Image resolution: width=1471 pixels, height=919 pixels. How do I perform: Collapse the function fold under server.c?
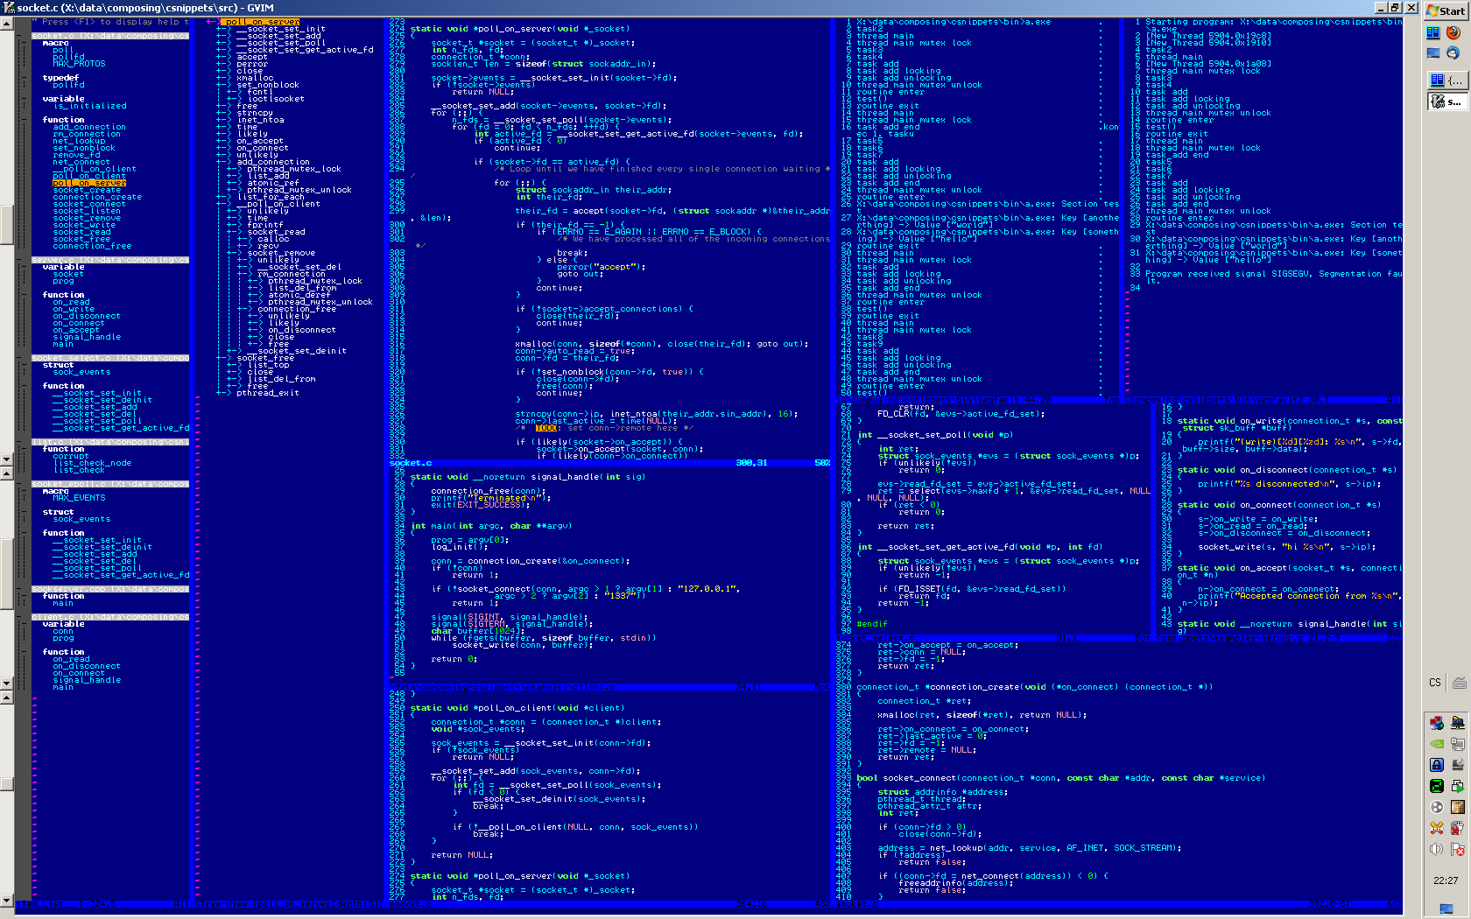click(24, 295)
